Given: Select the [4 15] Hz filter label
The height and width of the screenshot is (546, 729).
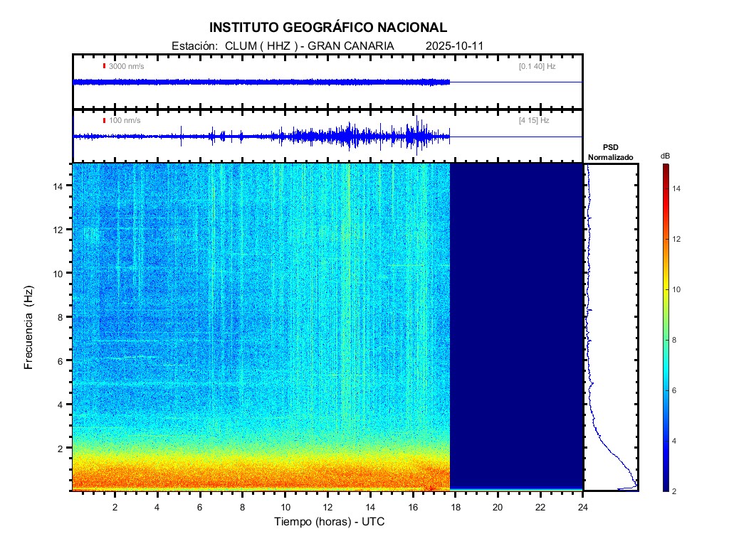Looking at the screenshot, I should pyautogui.click(x=534, y=121).
